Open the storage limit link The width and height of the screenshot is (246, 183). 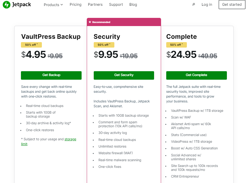(70, 139)
